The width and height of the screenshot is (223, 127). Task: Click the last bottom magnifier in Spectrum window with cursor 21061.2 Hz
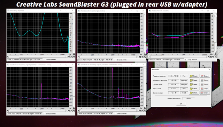coord(74,111)
